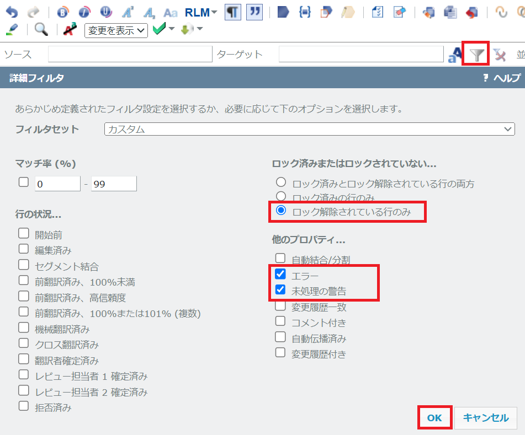Apply bold formatting with B icon
This screenshot has width=525, height=435.
[63, 12]
